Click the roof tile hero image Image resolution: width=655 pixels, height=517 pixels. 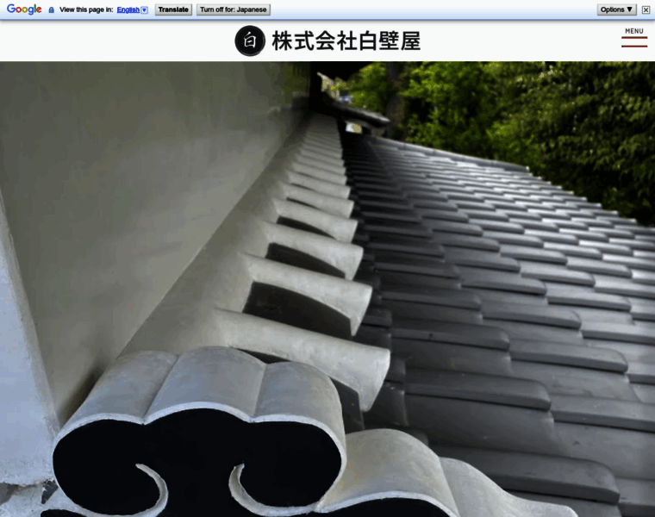(x=327, y=289)
